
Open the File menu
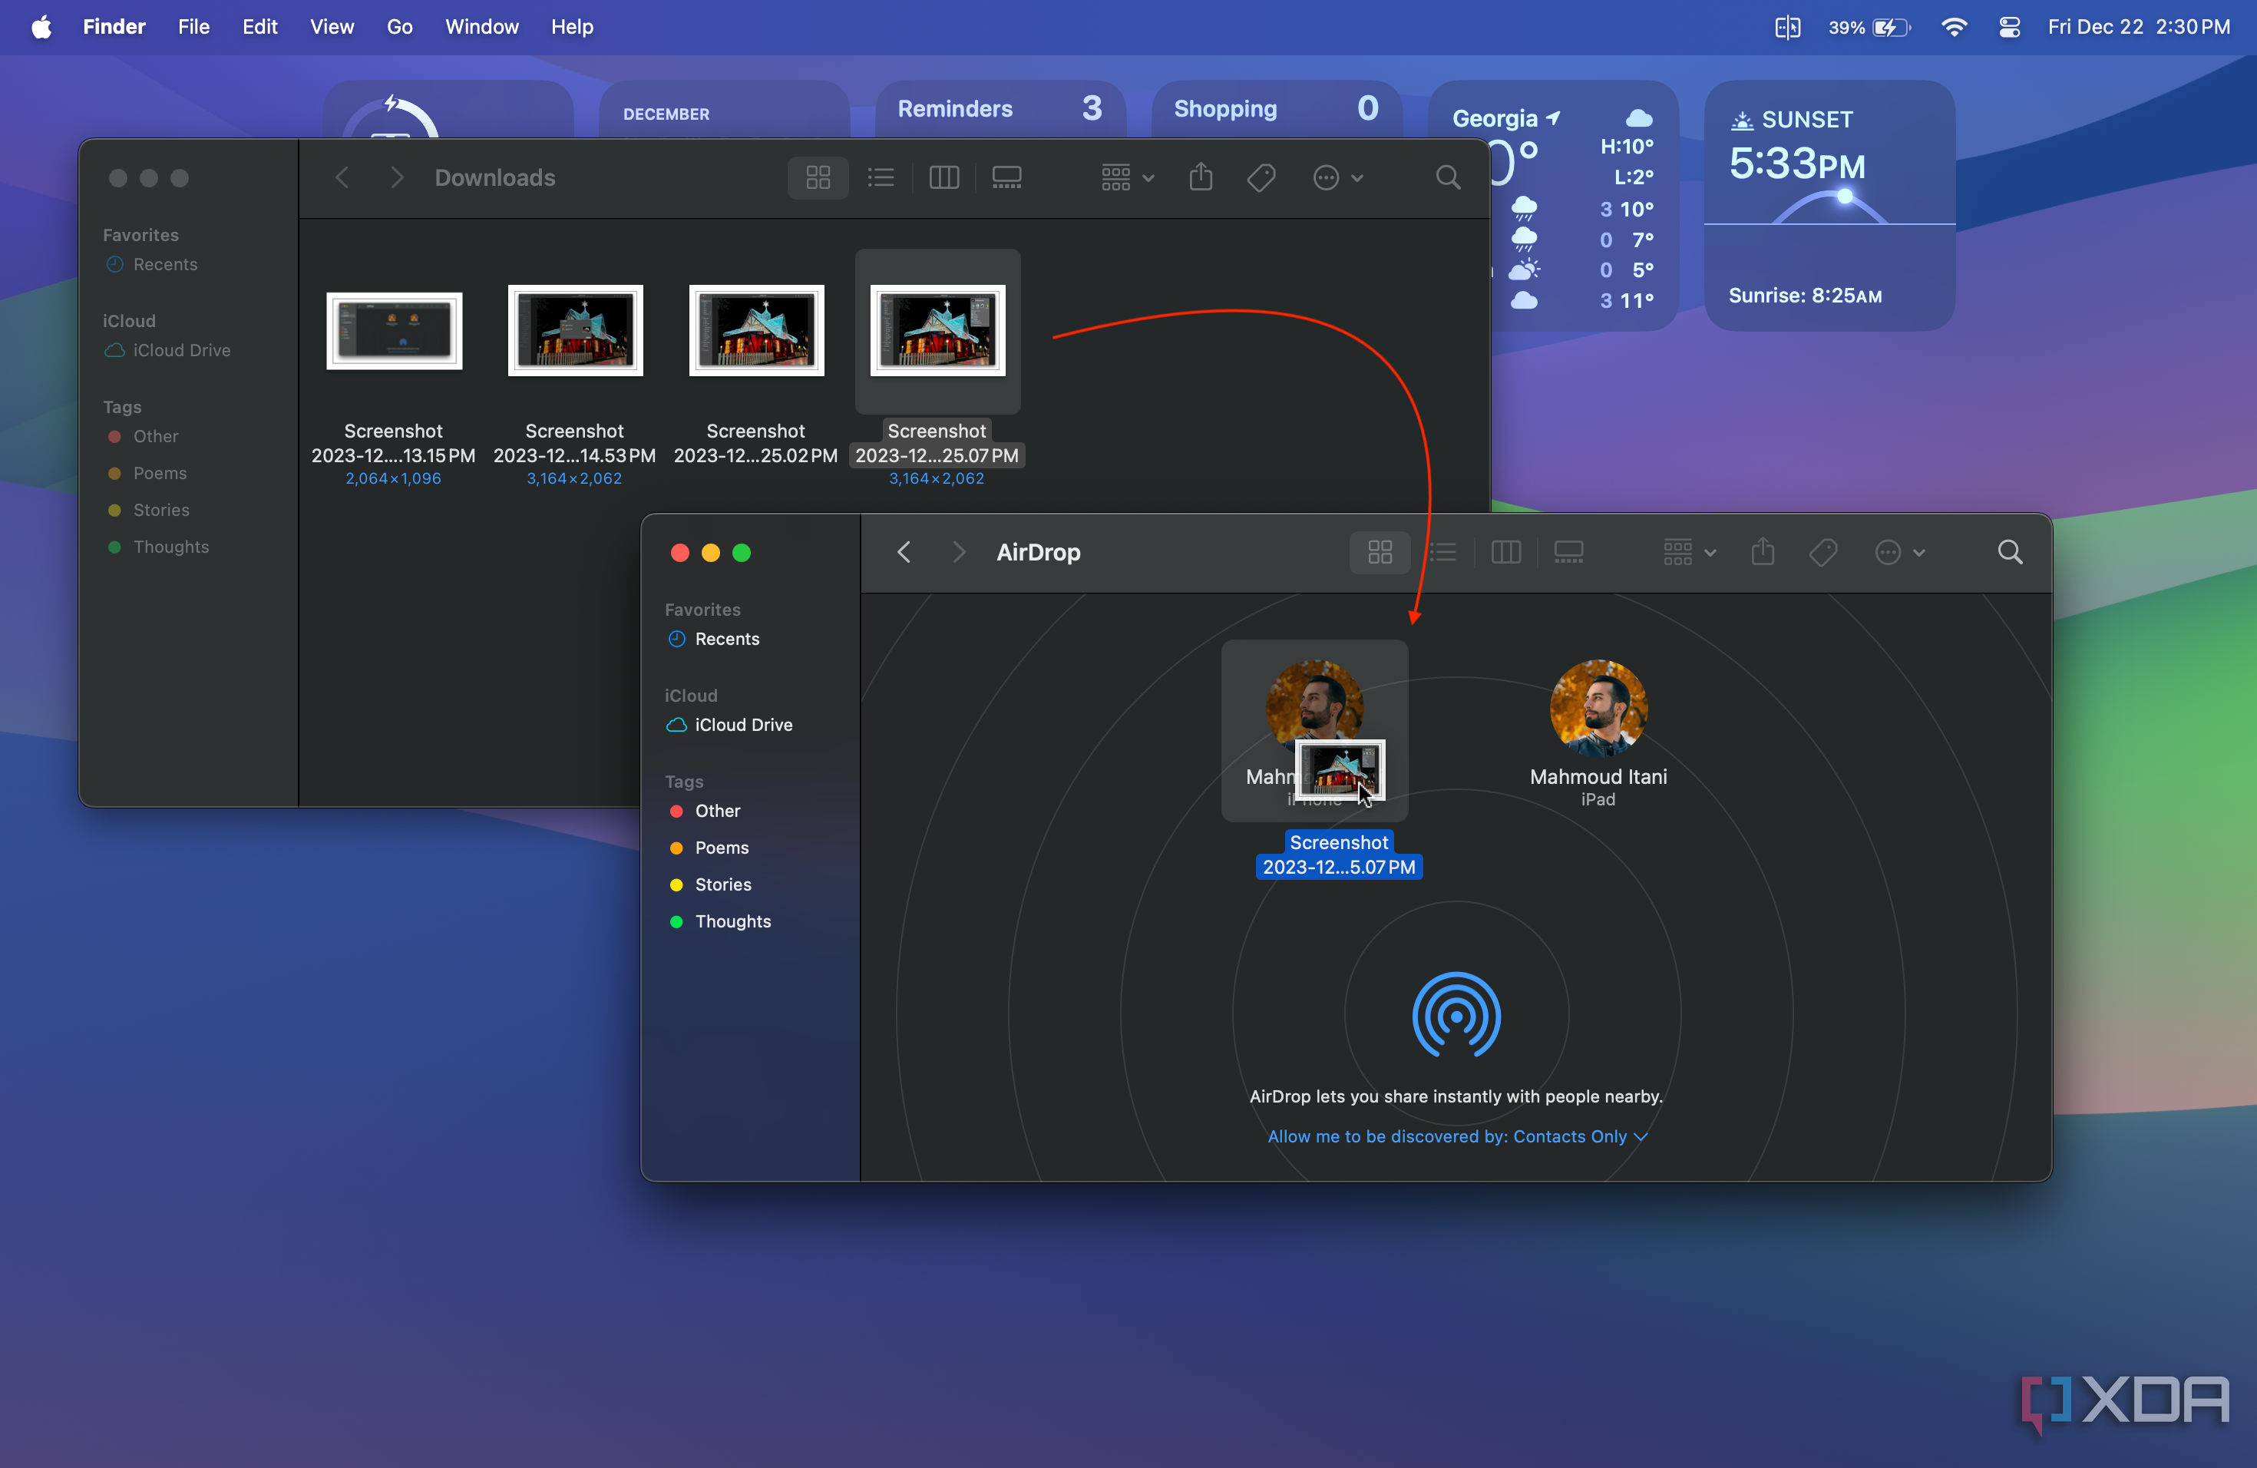[x=193, y=27]
